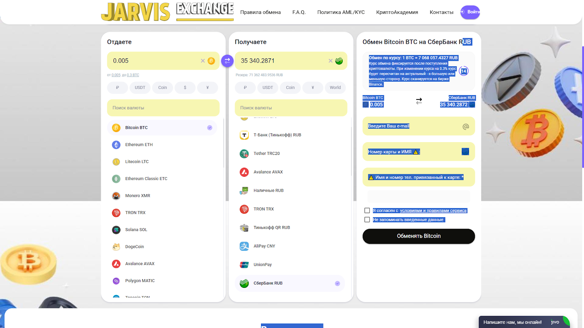Toggle the Coin filter in Отдаете panel
The width and height of the screenshot is (584, 328).
point(162,87)
